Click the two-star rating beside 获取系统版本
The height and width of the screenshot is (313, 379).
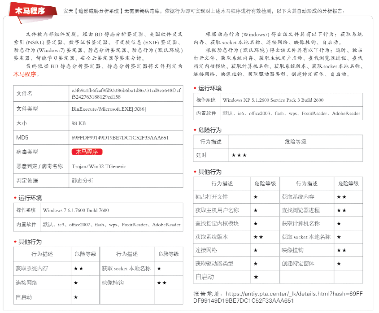pyautogui.click(x=258, y=237)
